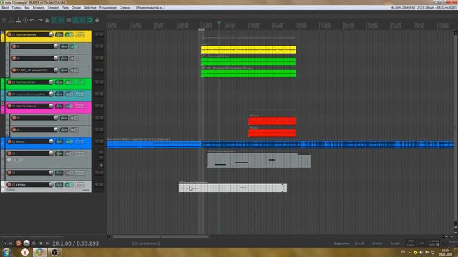Screen dimensions: 458x257
Task: Open the Трек menu
Action: click(65, 8)
